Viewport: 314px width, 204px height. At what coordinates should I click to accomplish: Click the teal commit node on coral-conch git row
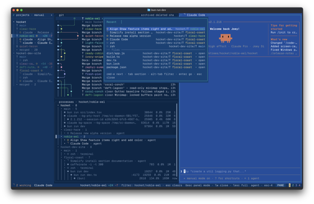71,91
